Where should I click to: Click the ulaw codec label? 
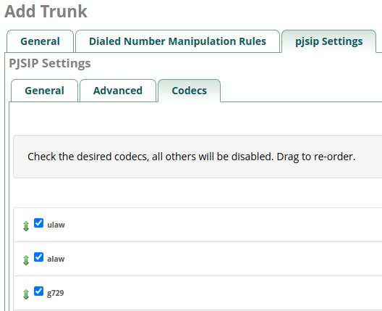pos(56,225)
